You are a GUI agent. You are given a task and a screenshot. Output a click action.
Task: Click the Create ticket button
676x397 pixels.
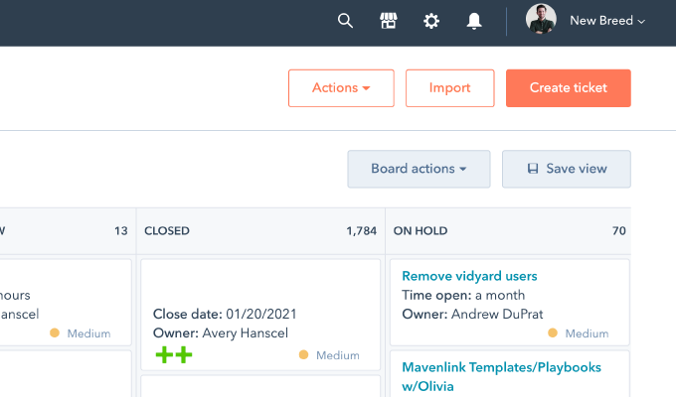569,88
